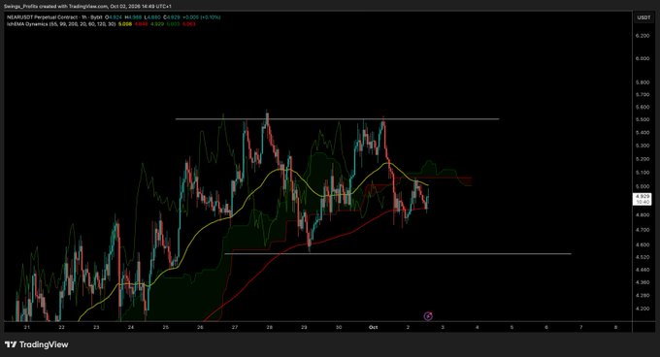The image size is (660, 357).
Task: Click the yellow 5.008 indicator value
Action: 125,24
